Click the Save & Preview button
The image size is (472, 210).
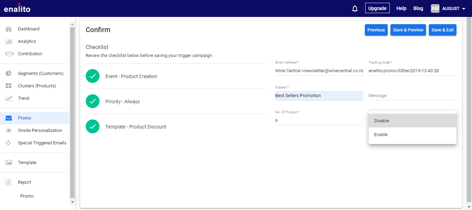click(408, 30)
